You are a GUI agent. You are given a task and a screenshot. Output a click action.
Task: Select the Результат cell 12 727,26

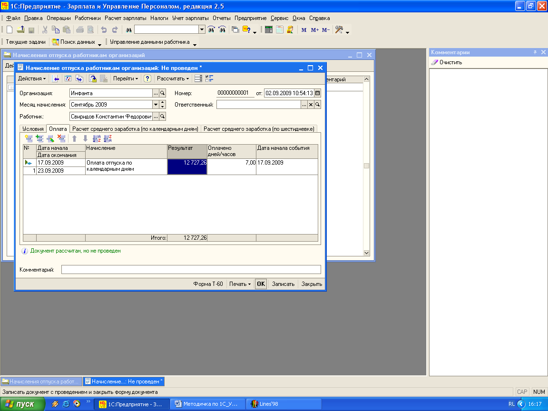pyautogui.click(x=187, y=166)
